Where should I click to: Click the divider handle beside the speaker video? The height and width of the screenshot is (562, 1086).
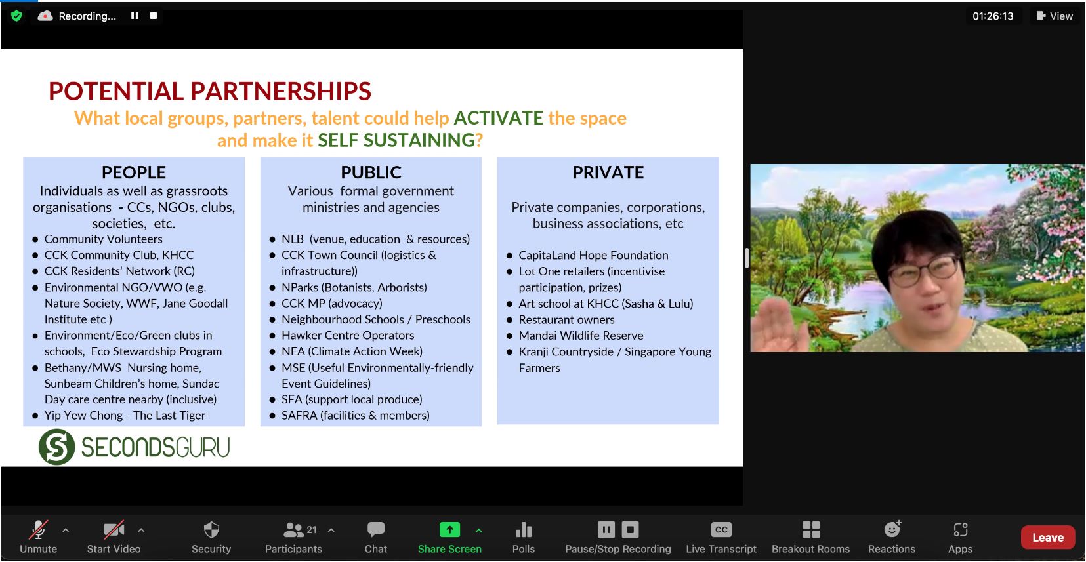[747, 258]
